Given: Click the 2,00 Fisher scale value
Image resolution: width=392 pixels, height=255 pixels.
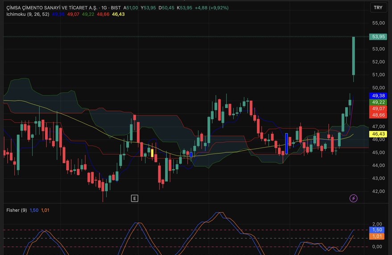Looking at the screenshot, I should (x=377, y=224).
